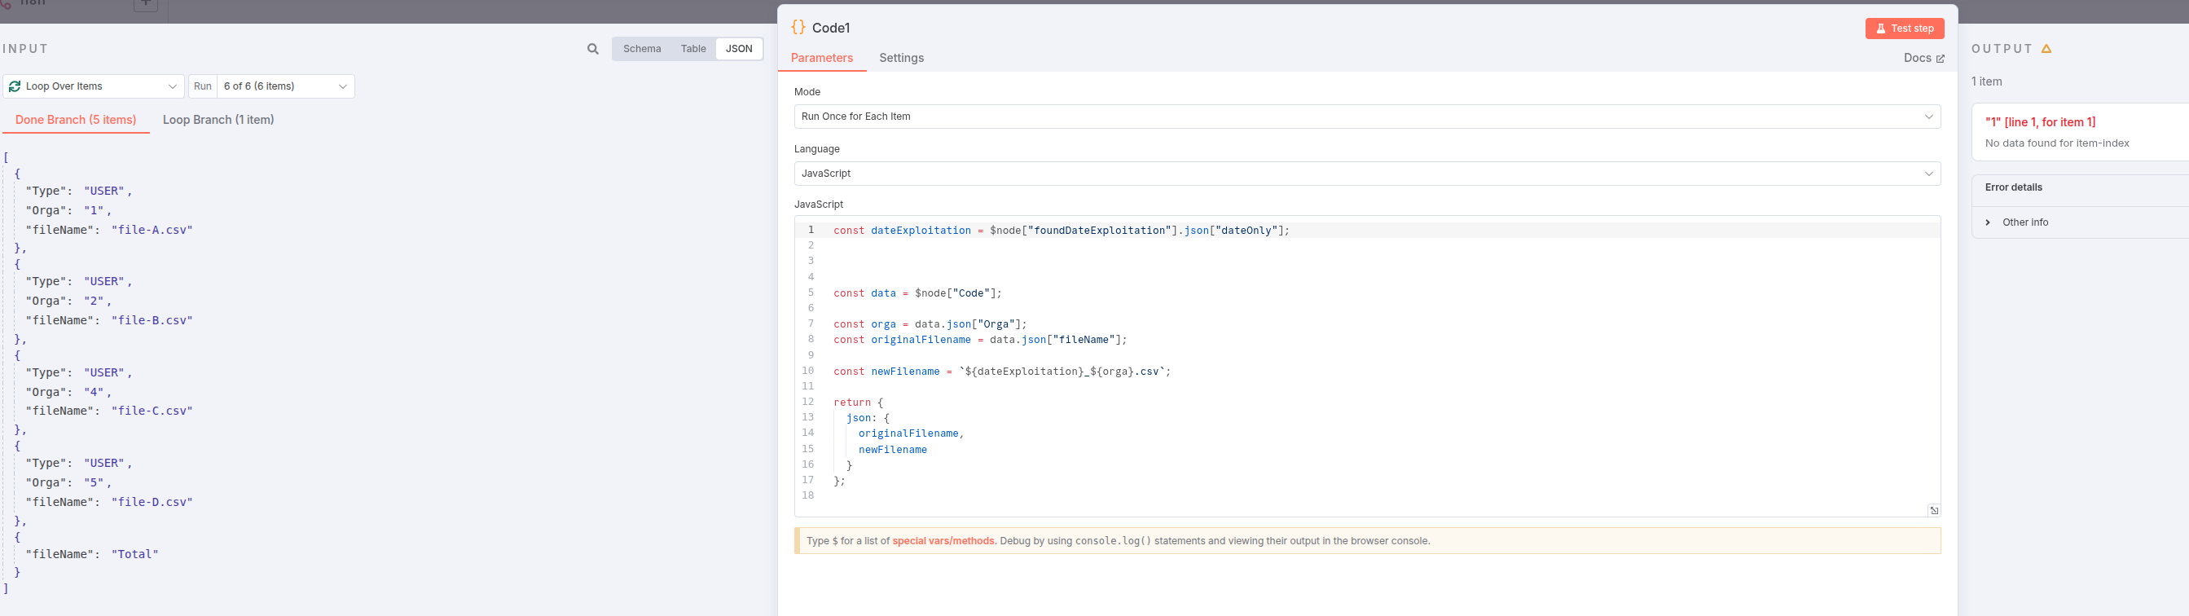The image size is (2189, 616).
Task: Select the Loop Branch (1 item) tab
Action: (218, 120)
